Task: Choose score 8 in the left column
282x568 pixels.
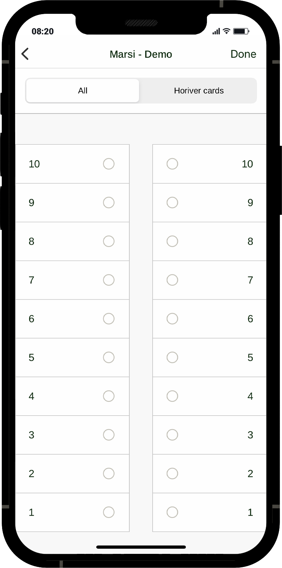Action: (109, 241)
